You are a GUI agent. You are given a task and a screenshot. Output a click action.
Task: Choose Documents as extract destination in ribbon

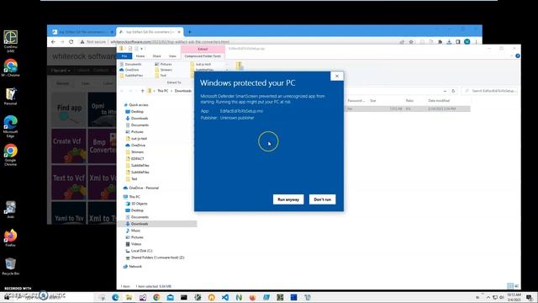click(x=131, y=64)
